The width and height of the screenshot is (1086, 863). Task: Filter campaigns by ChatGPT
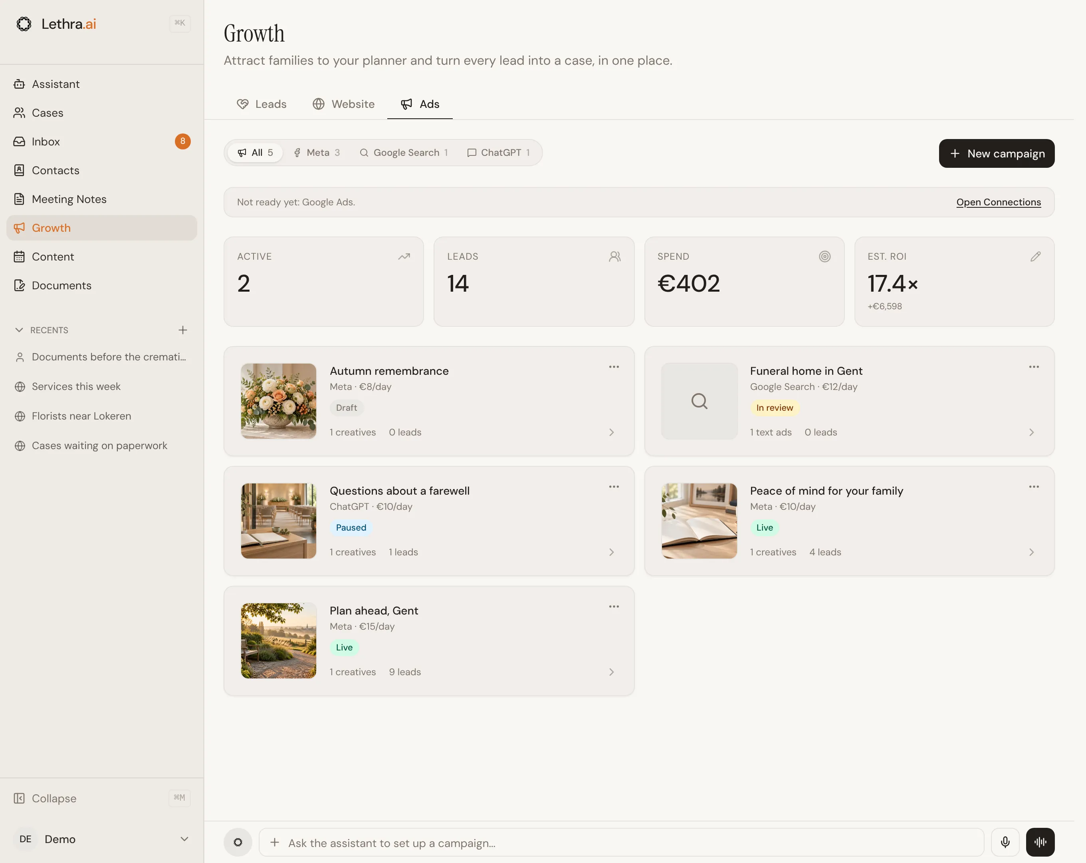(x=498, y=153)
